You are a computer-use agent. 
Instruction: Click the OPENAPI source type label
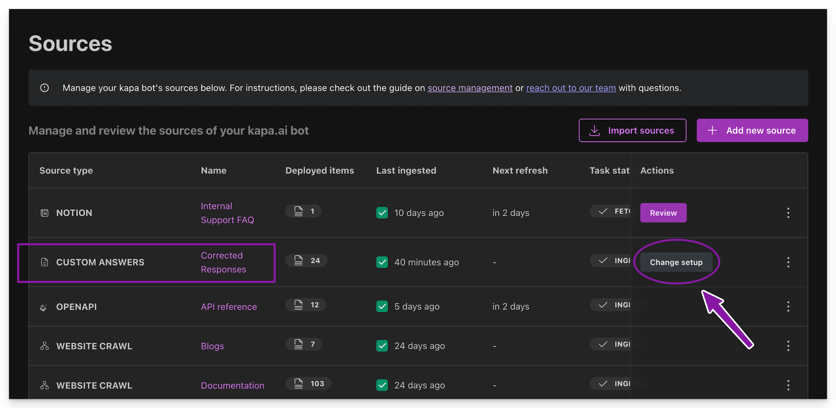click(76, 307)
